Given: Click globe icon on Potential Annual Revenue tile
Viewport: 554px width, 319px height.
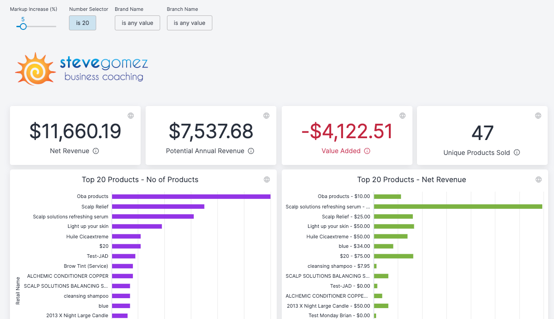Looking at the screenshot, I should click(x=267, y=116).
